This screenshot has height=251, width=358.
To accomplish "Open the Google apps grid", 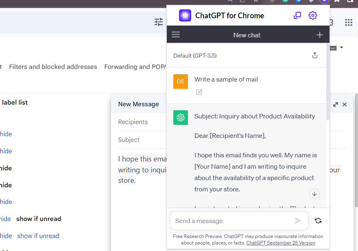I will pos(349,22).
